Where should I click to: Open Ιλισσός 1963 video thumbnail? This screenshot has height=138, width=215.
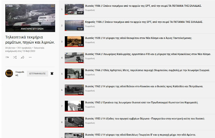(x=74, y=106)
